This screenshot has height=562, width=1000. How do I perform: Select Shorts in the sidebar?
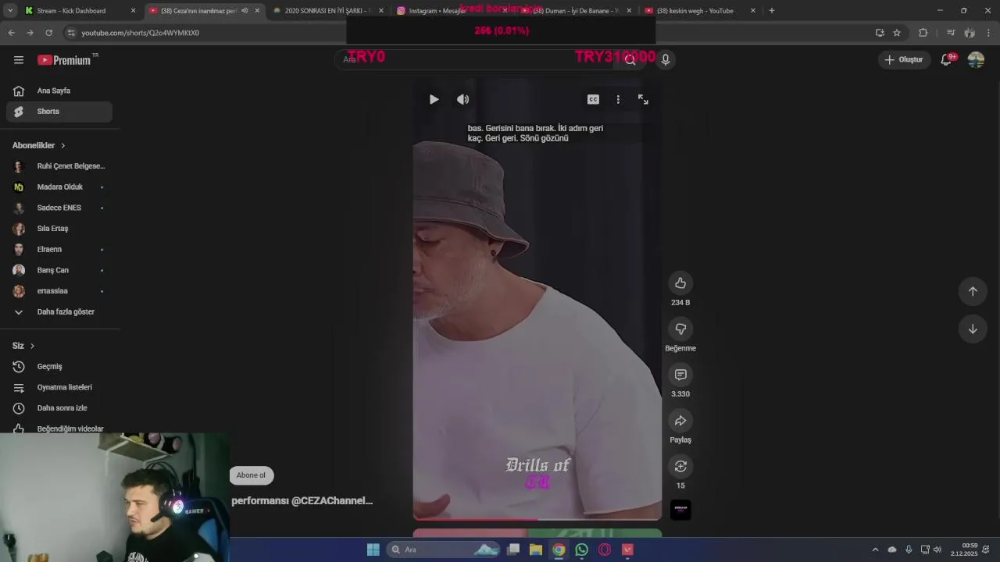59,112
